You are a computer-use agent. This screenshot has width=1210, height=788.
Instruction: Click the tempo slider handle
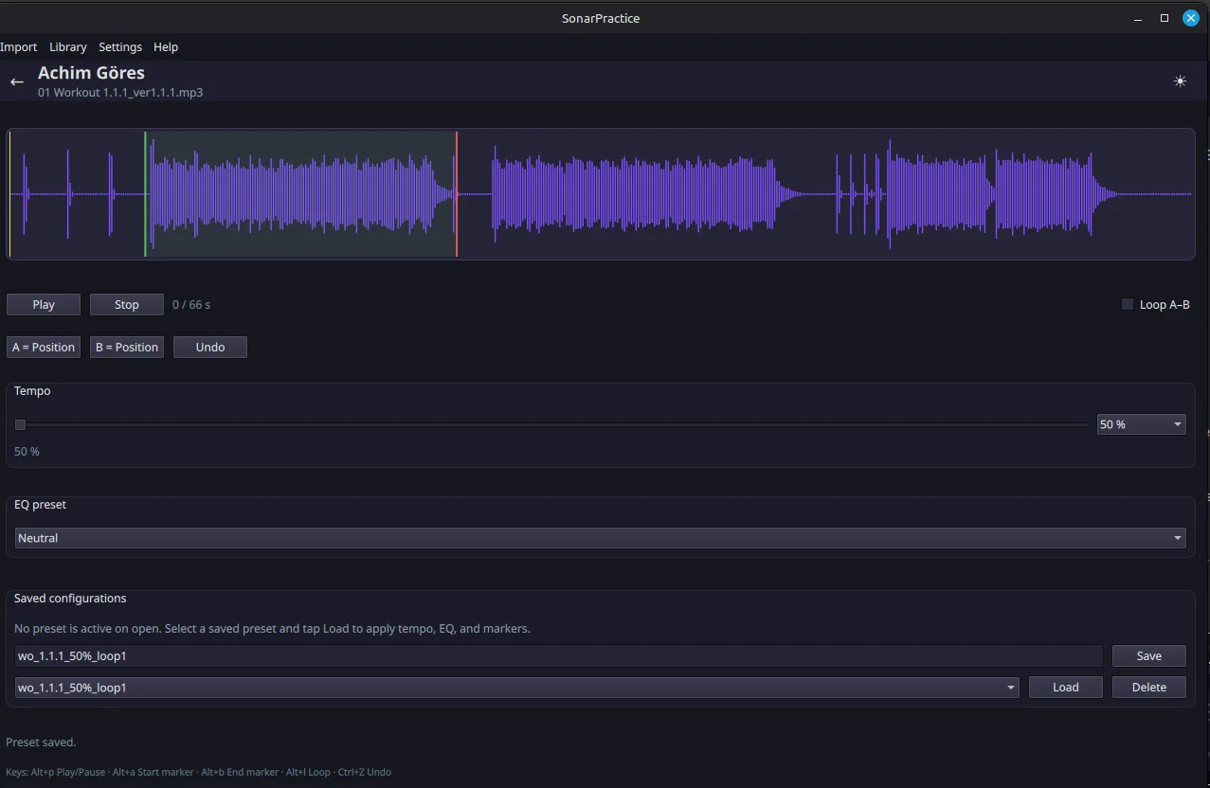pos(20,425)
